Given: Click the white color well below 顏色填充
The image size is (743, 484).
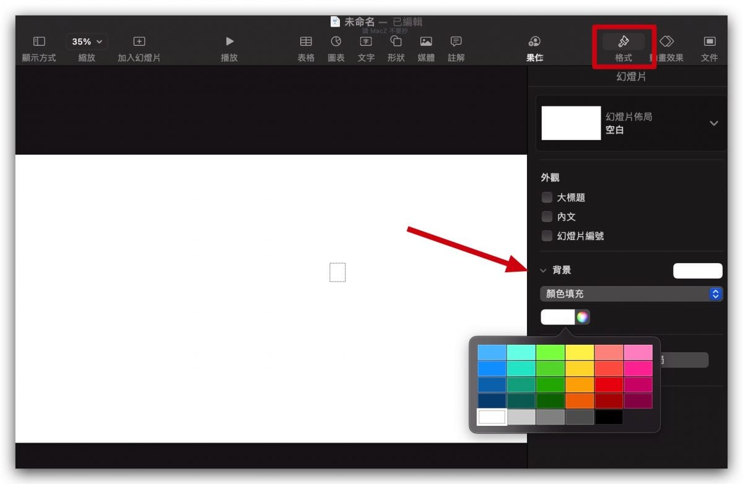Looking at the screenshot, I should [558, 318].
